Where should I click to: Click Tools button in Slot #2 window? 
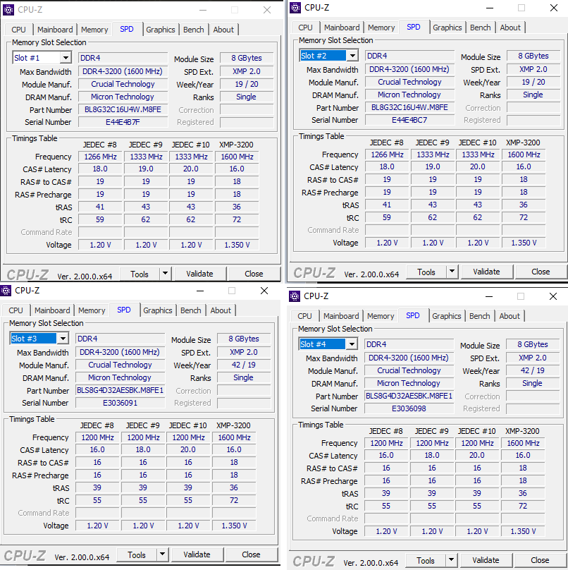(426, 272)
